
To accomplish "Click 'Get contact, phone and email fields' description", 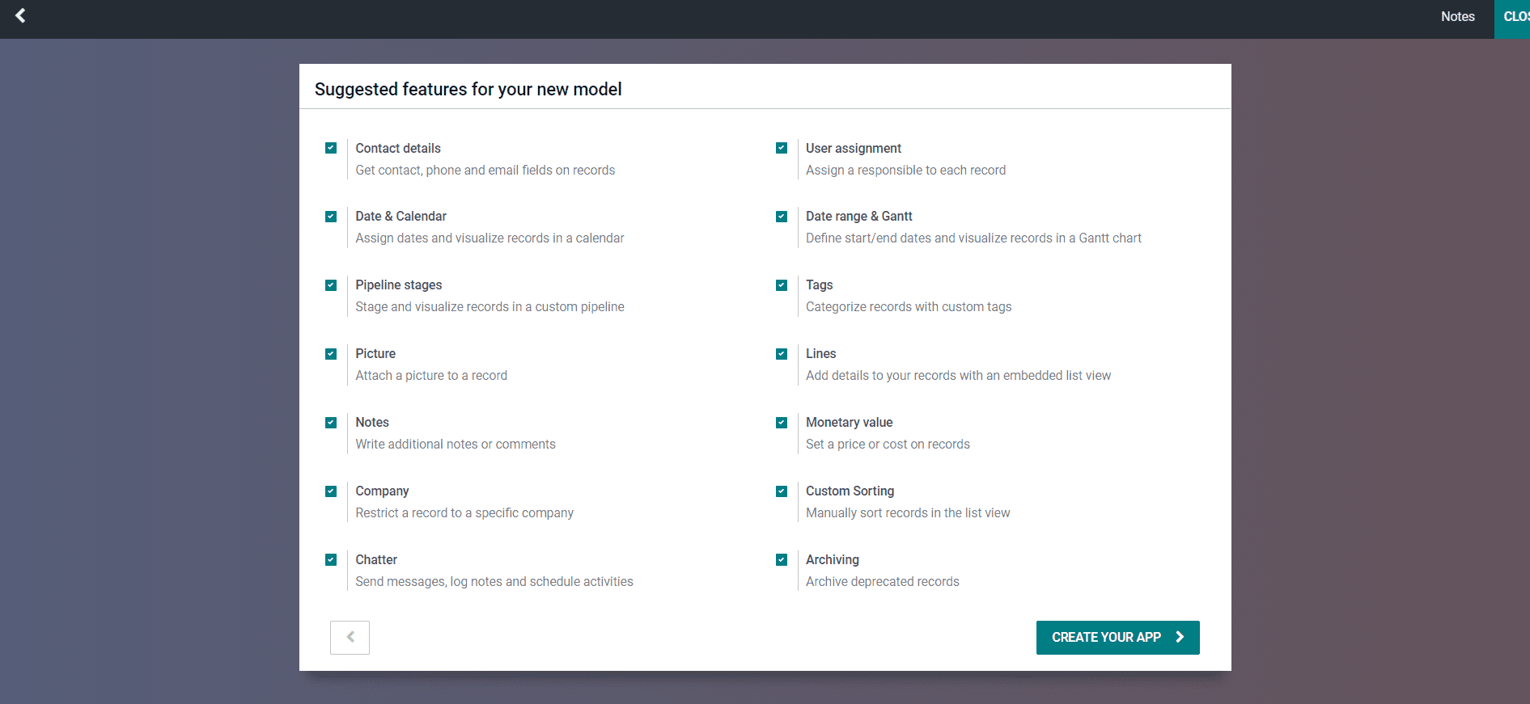I will pyautogui.click(x=485, y=170).
